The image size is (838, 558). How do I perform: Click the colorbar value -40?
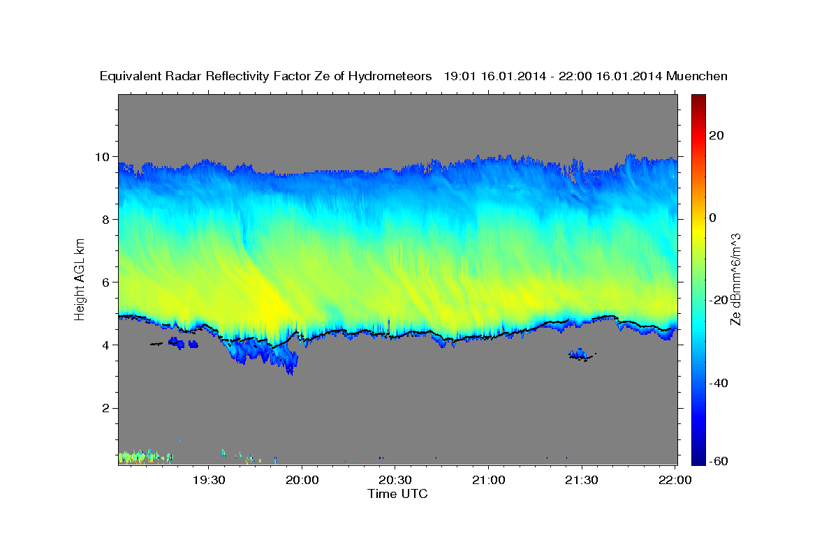point(719,382)
